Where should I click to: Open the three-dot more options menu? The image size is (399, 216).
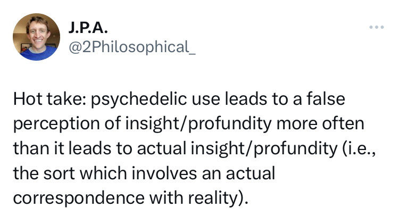click(376, 27)
